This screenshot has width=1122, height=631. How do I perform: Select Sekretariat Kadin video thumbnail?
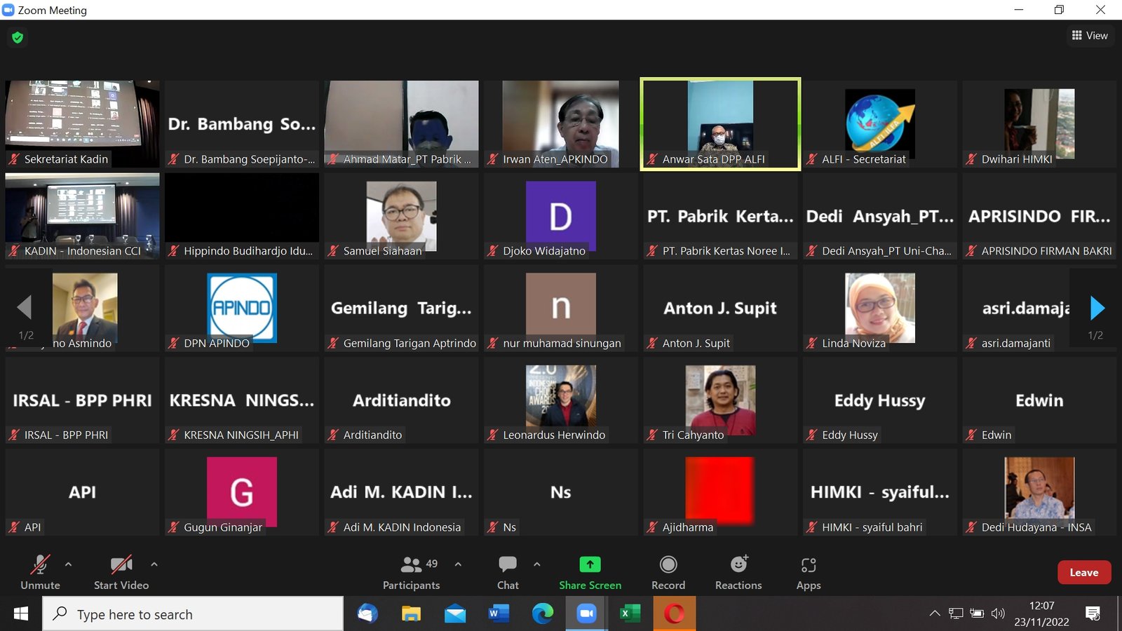pos(82,123)
